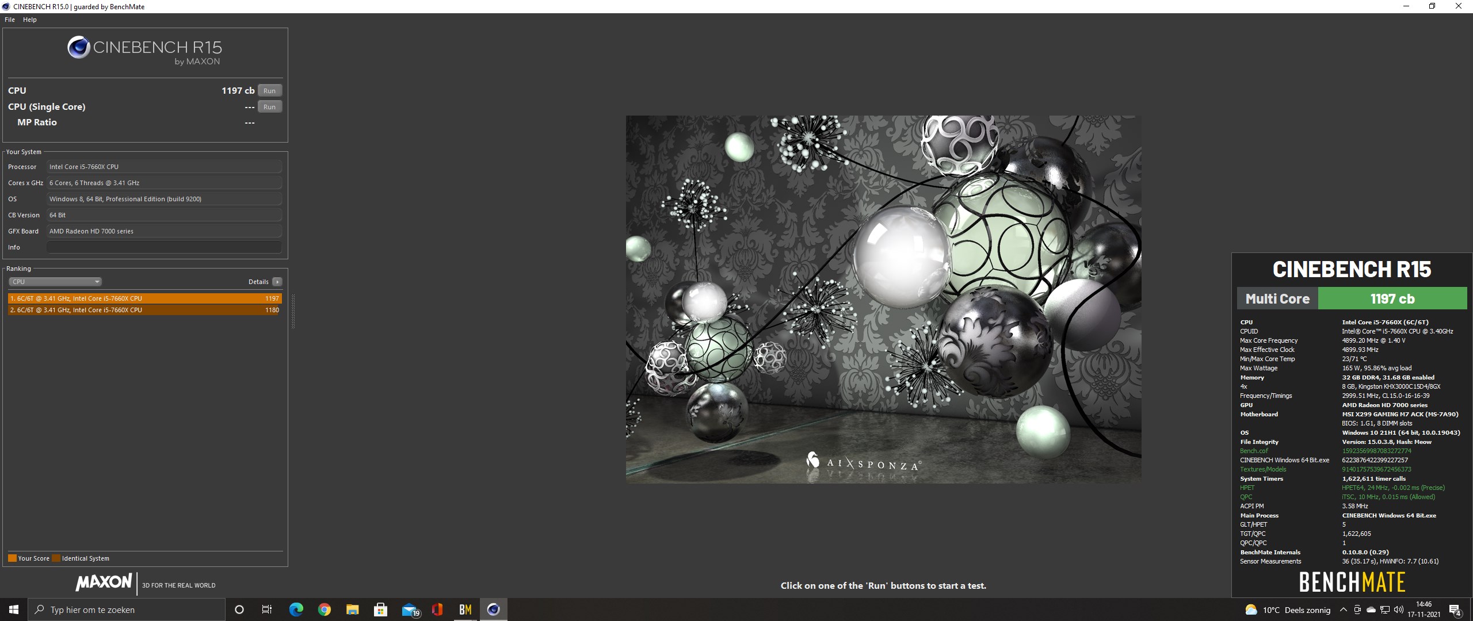Show hidden system tray icons
Image resolution: width=1473 pixels, height=621 pixels.
coord(1343,610)
